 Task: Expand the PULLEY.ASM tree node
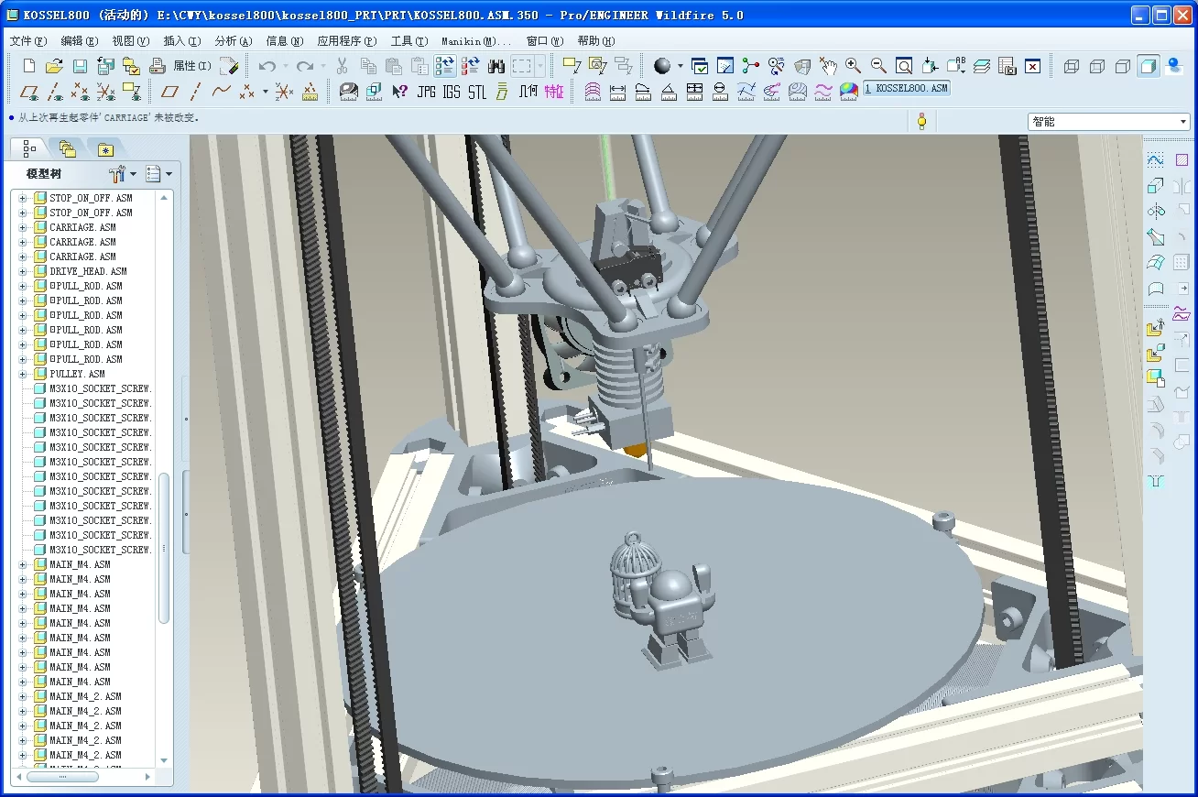tap(23, 374)
